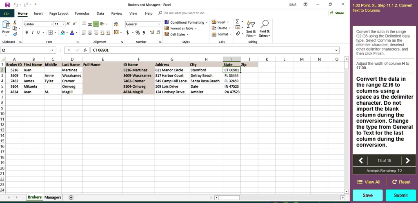Screen dimensions: 418x203
Task: Open the General number format dropdown
Action: click(159, 24)
